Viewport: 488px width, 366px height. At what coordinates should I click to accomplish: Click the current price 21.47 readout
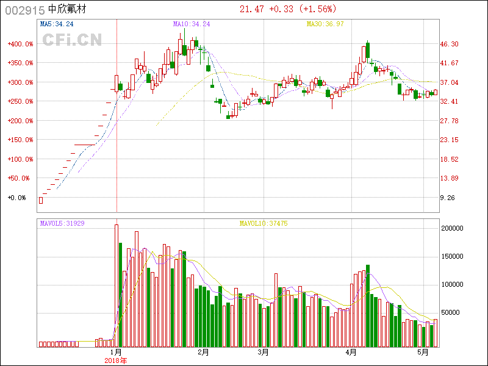pyautogui.click(x=252, y=9)
